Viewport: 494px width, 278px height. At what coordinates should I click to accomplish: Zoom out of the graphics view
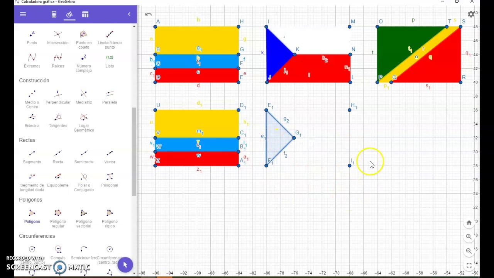(469, 251)
